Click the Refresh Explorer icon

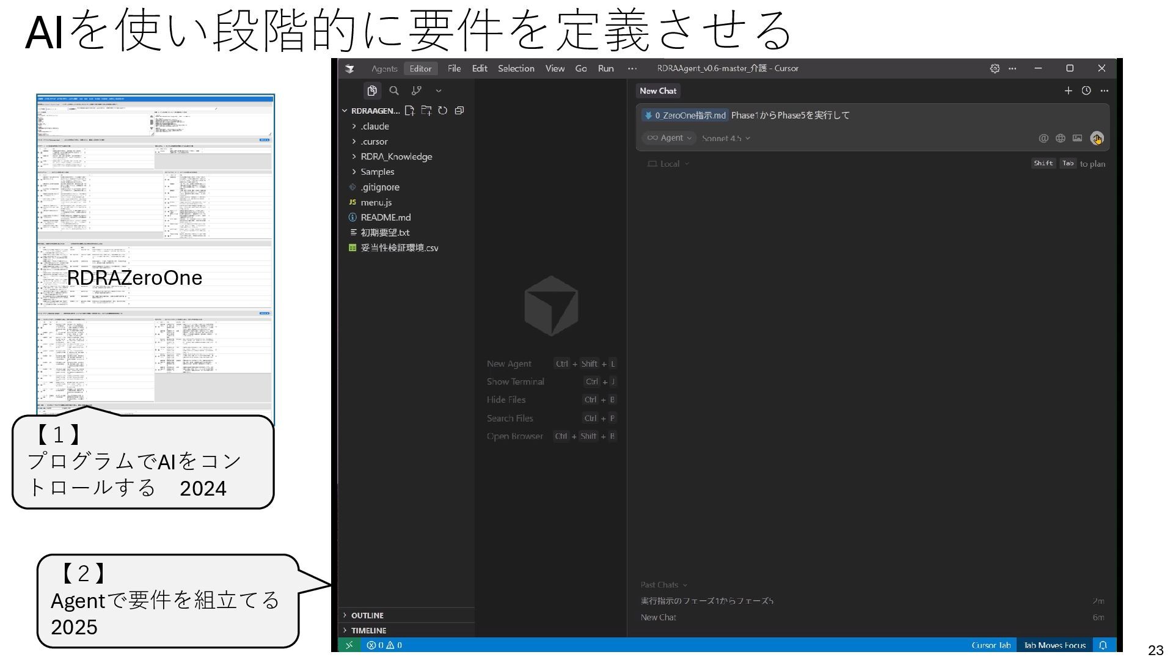coord(443,111)
